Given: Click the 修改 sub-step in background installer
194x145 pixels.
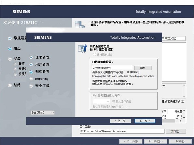Looking at the screenshot, I should 20,69.
